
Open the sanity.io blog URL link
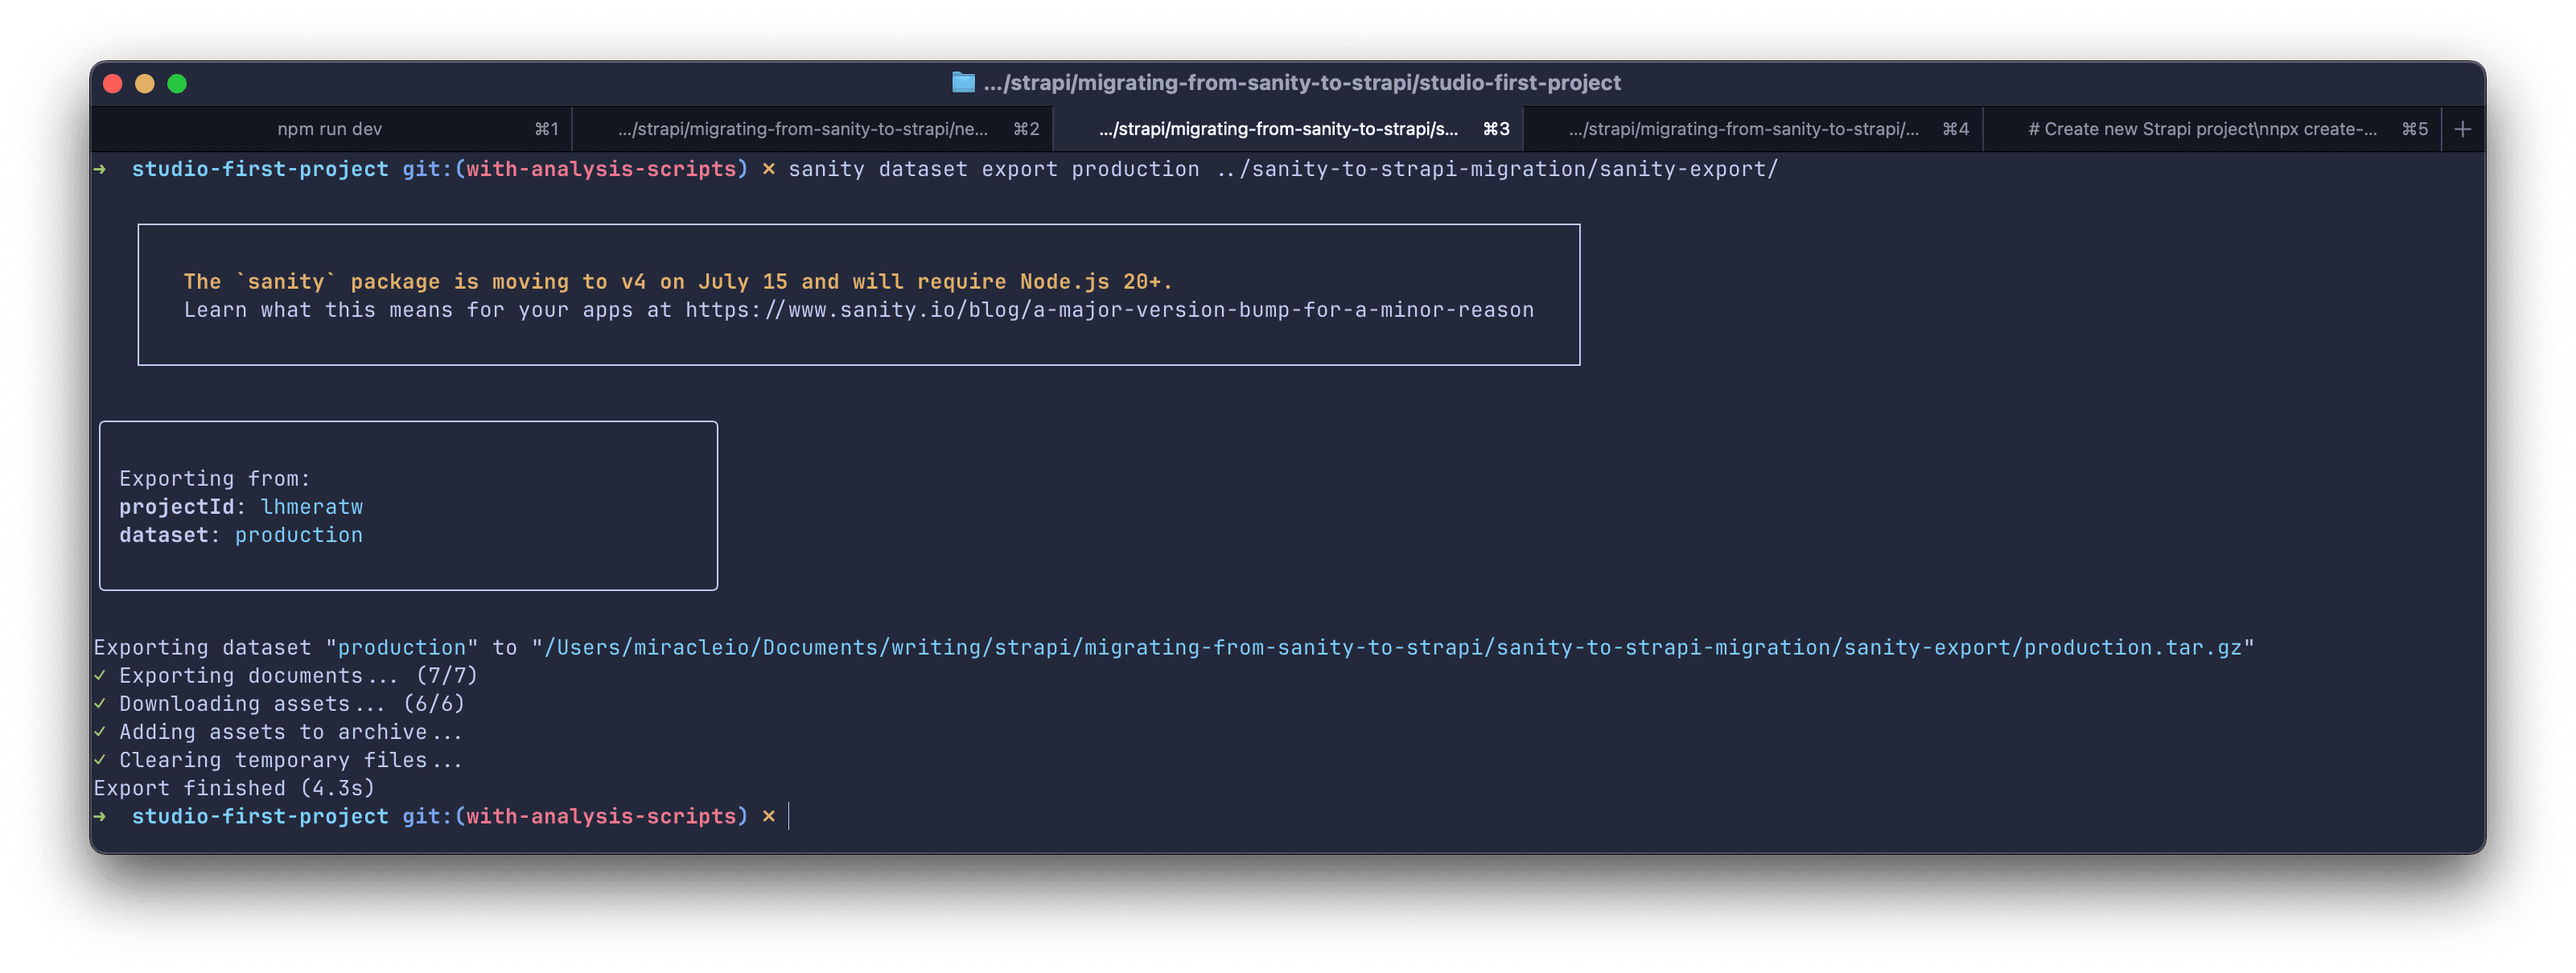[x=1109, y=310]
